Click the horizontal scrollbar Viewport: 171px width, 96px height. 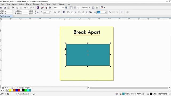tap(129, 88)
